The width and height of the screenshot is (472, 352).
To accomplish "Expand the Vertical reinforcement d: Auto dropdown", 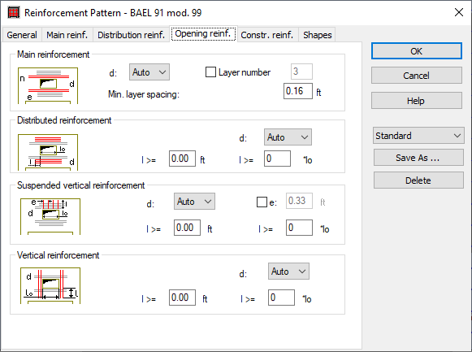I will tap(288, 272).
